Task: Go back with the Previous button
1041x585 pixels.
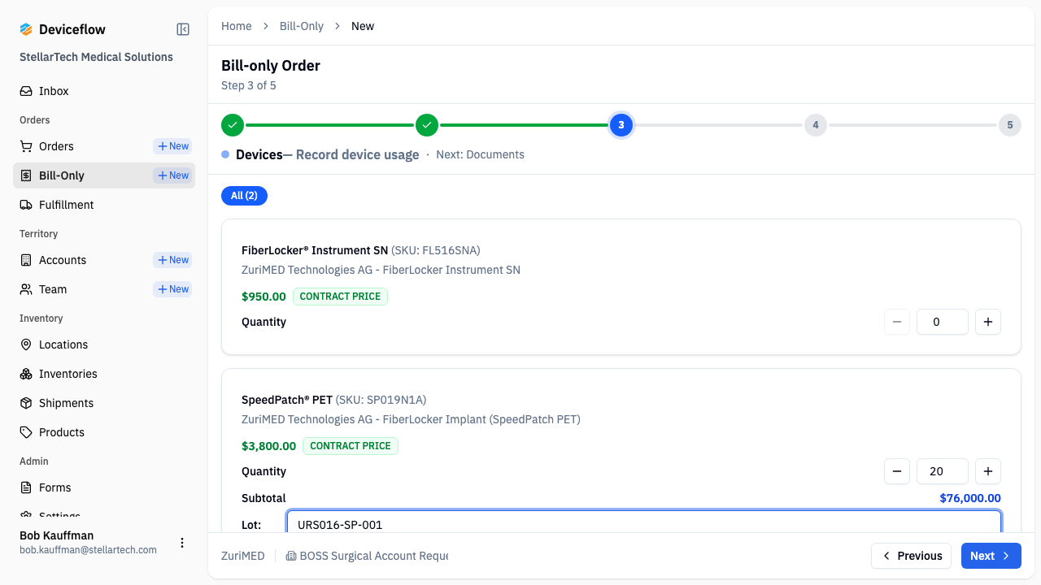Action: tap(912, 556)
